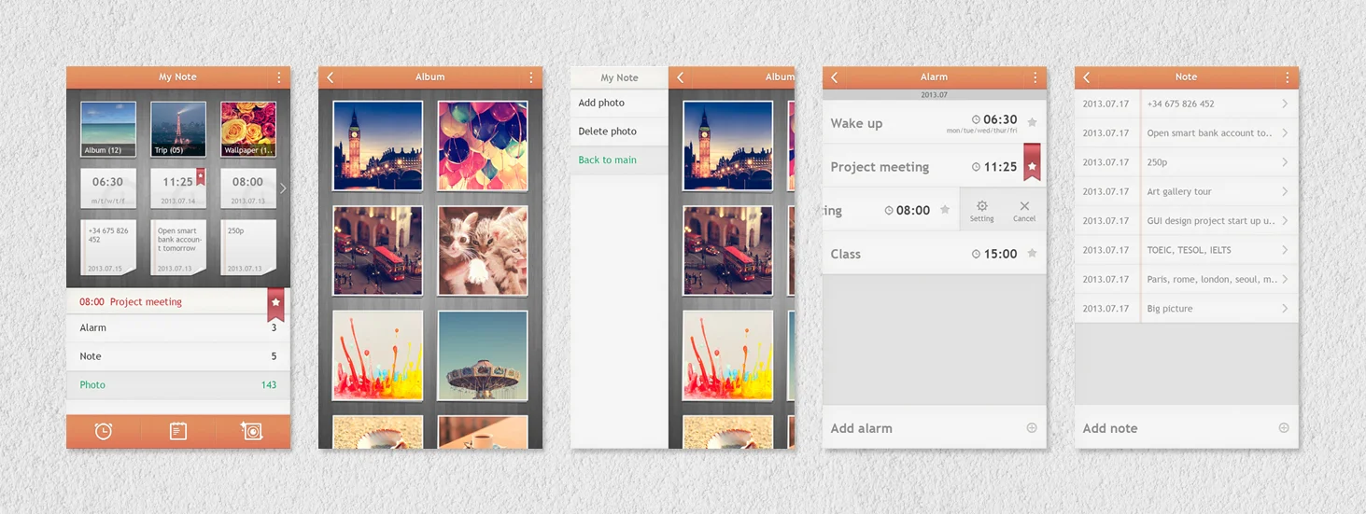The height and width of the screenshot is (514, 1366).
Task: Open the 06:30 alarm card on My Note
Action: (108, 188)
